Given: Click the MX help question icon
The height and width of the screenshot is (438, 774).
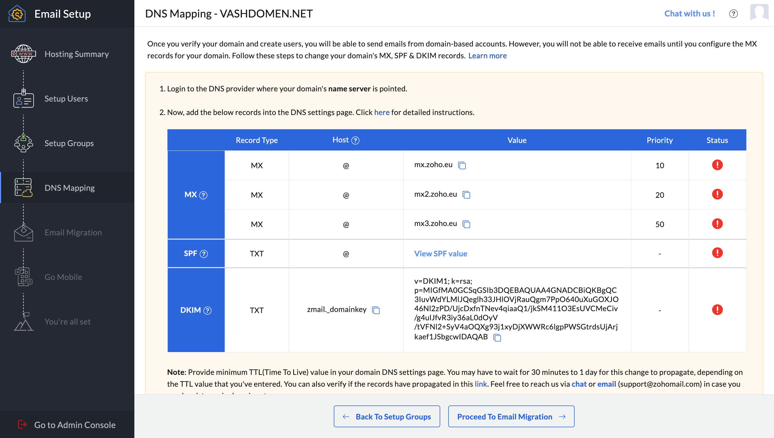Looking at the screenshot, I should (203, 195).
